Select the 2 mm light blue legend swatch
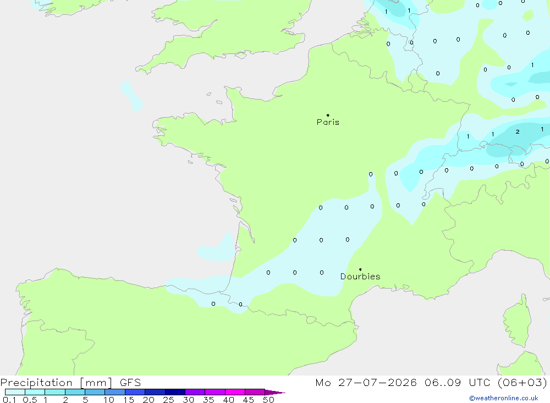The height and width of the screenshot is (403, 550). pos(75,392)
